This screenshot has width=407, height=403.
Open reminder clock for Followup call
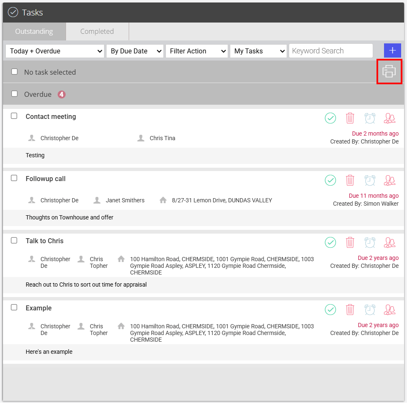370,180
